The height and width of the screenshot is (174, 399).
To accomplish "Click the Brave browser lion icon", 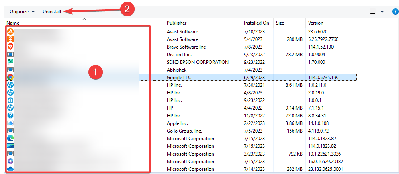I will [x=10, y=47].
